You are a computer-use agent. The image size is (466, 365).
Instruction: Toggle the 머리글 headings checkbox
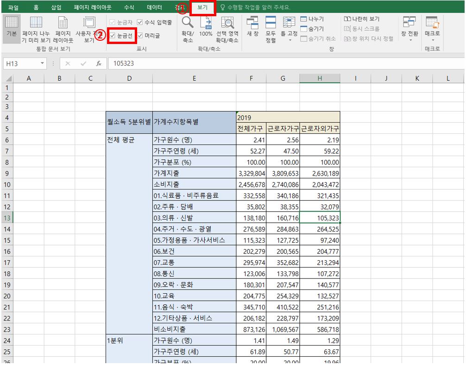click(140, 36)
